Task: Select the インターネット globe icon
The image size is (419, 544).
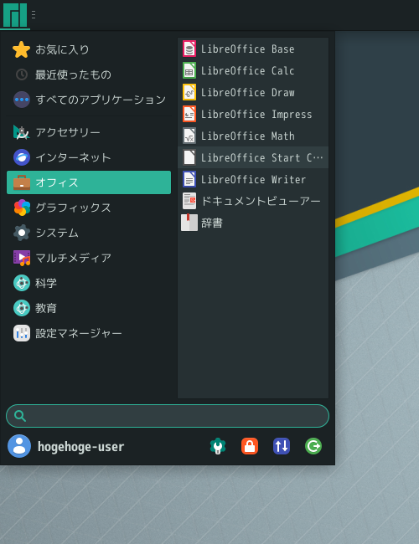Action: (22, 157)
